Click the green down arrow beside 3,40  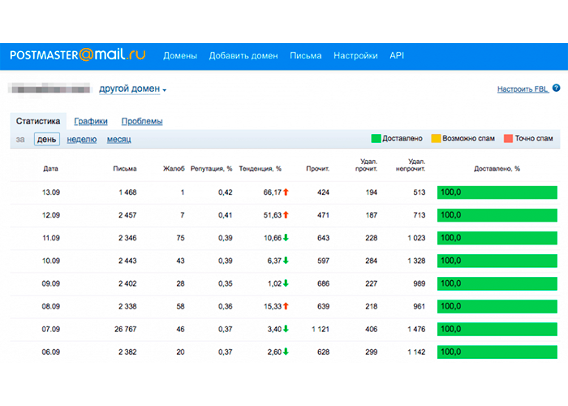coord(286,329)
